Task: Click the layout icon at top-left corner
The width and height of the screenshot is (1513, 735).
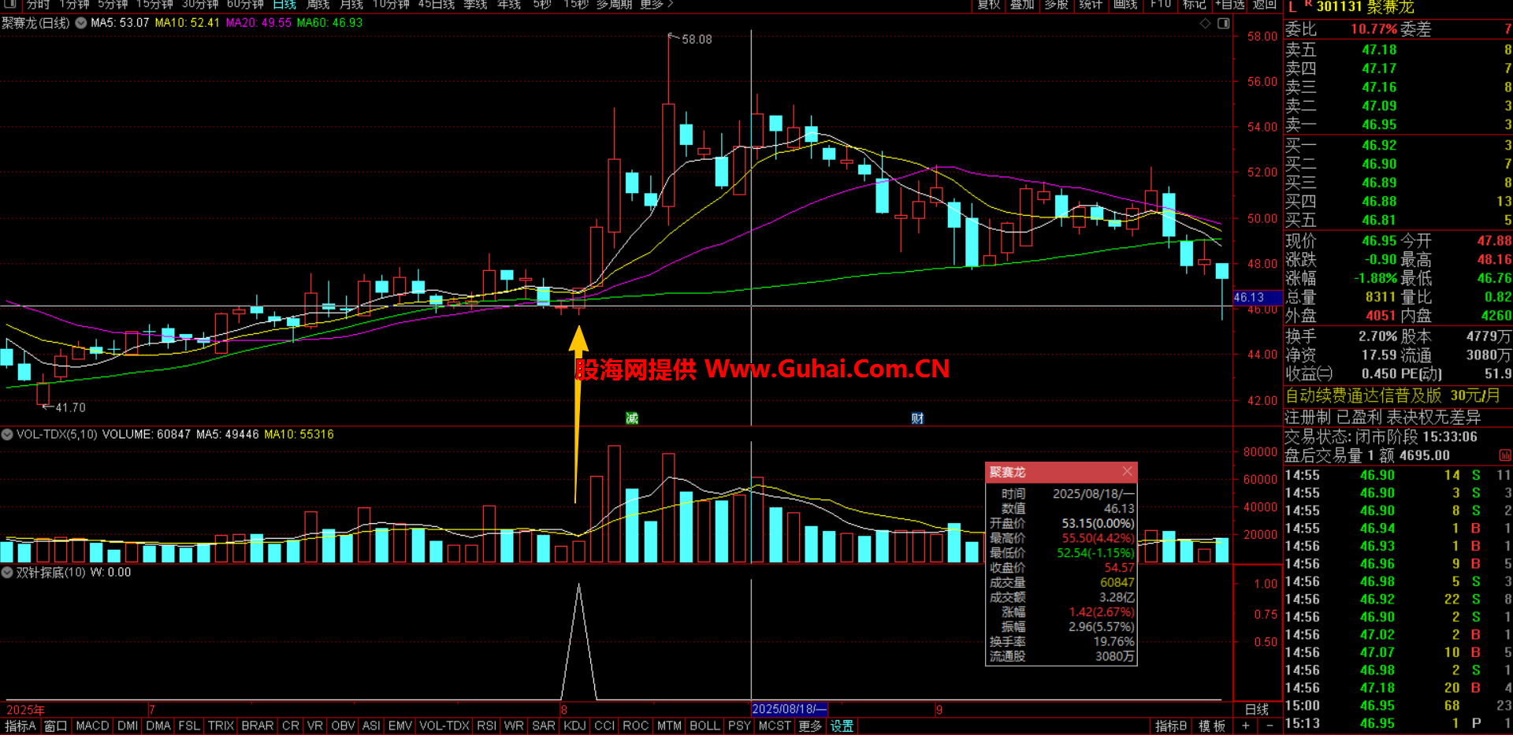Action: (x=10, y=5)
